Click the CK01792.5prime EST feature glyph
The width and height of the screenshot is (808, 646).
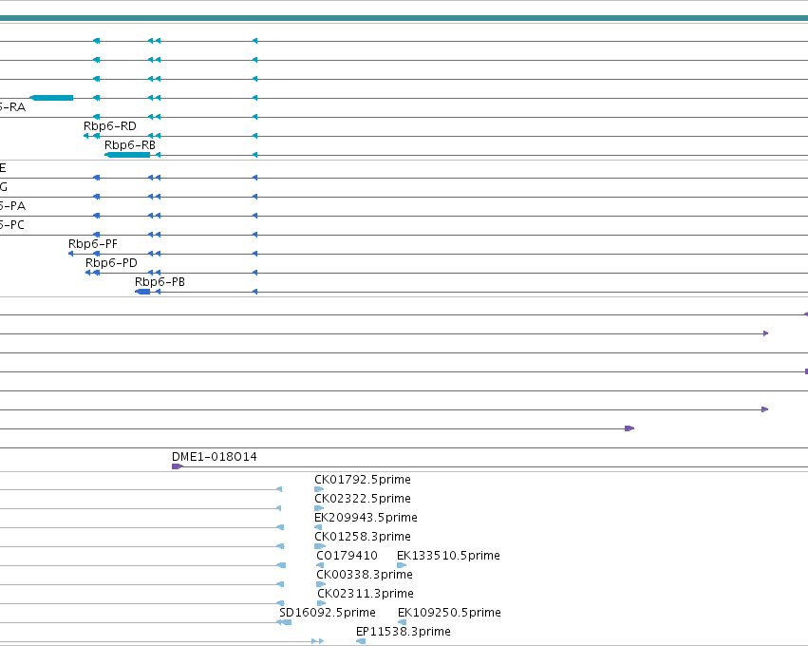(319, 489)
